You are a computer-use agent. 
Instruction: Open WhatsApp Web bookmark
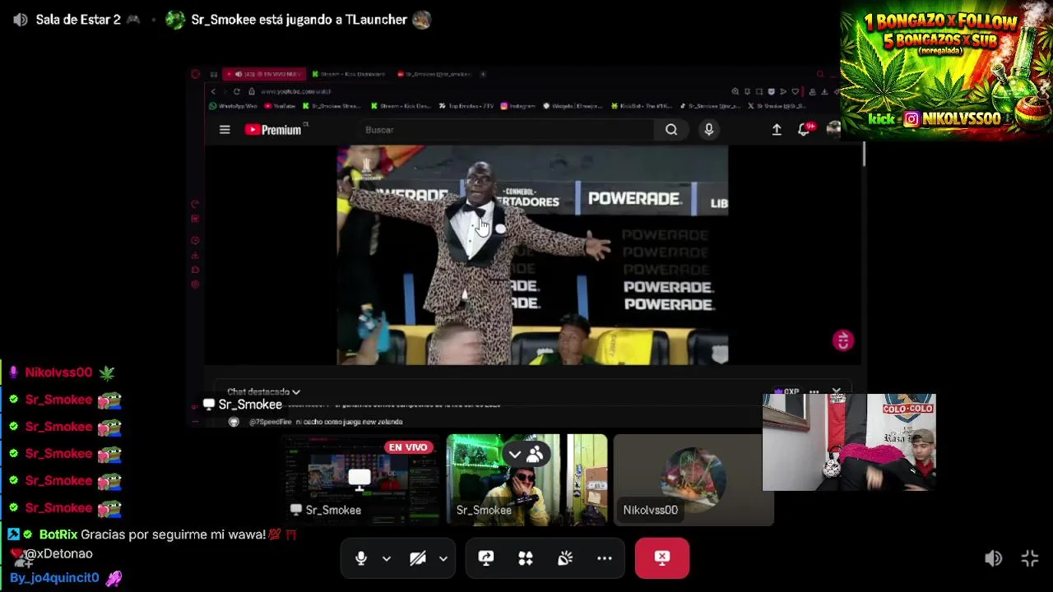pos(234,106)
